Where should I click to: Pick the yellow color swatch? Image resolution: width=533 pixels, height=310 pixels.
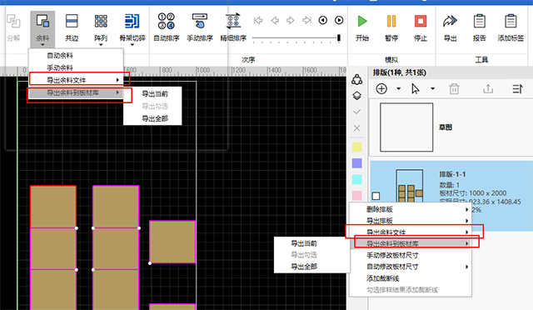pos(357,147)
